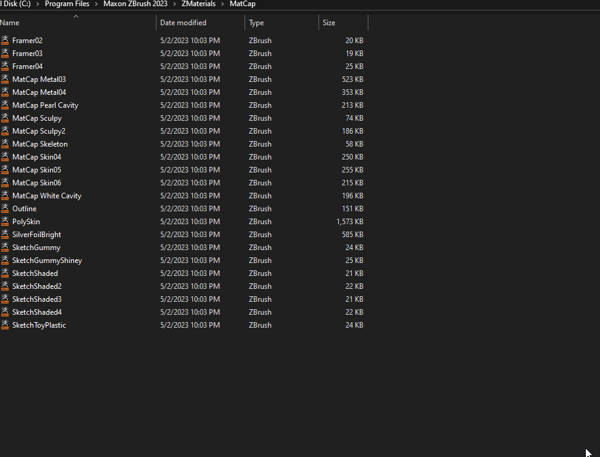Click the 523 KB size cell

(352, 79)
